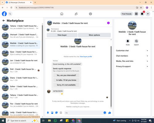
Task: Send a thumbs-up like
Action: [110, 113]
